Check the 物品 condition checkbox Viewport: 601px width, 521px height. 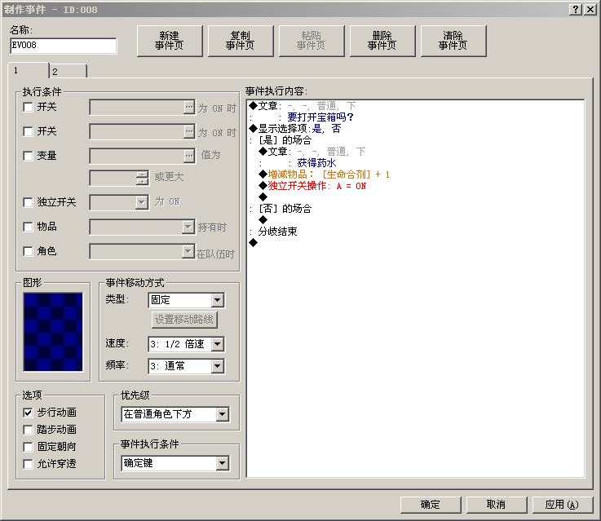[28, 227]
